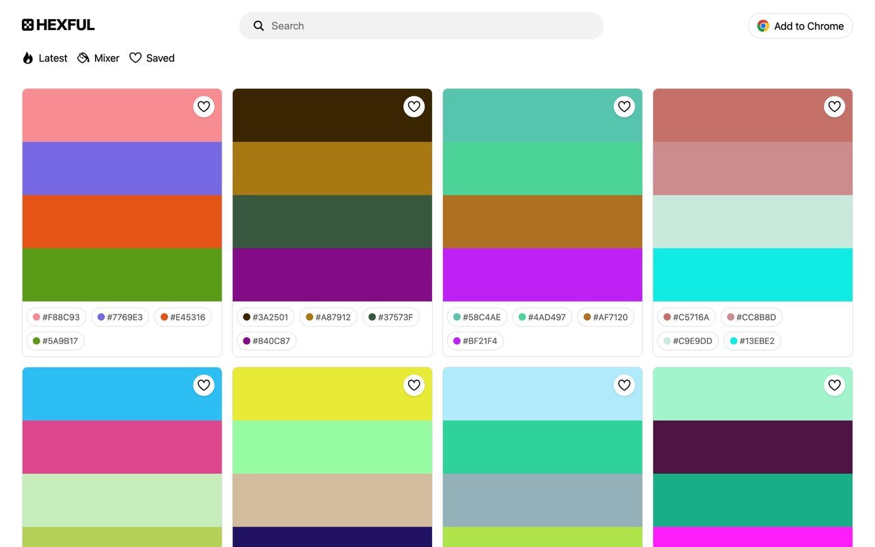Click the large pale mint band above cyan
The width and height of the screenshot is (875, 547).
click(753, 222)
